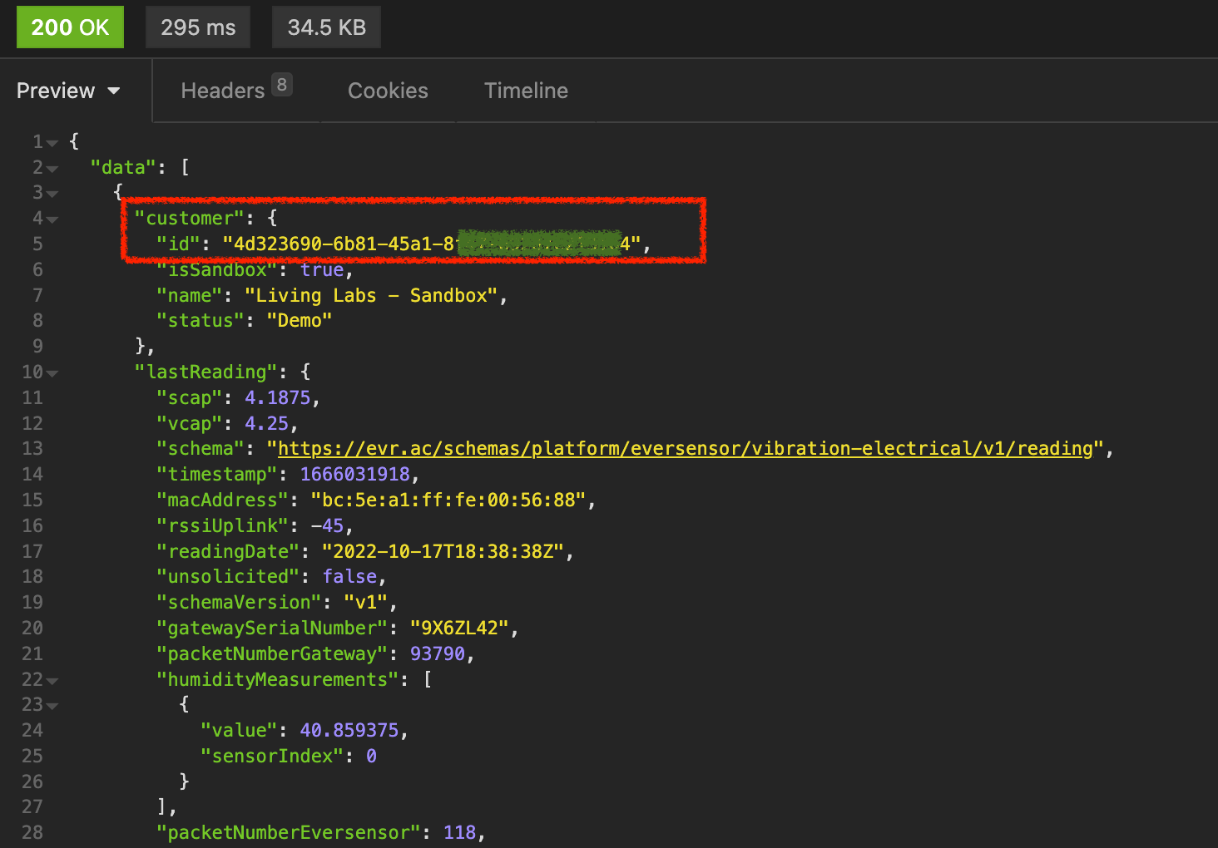Collapse the "data" array fold arrow

coord(52,169)
